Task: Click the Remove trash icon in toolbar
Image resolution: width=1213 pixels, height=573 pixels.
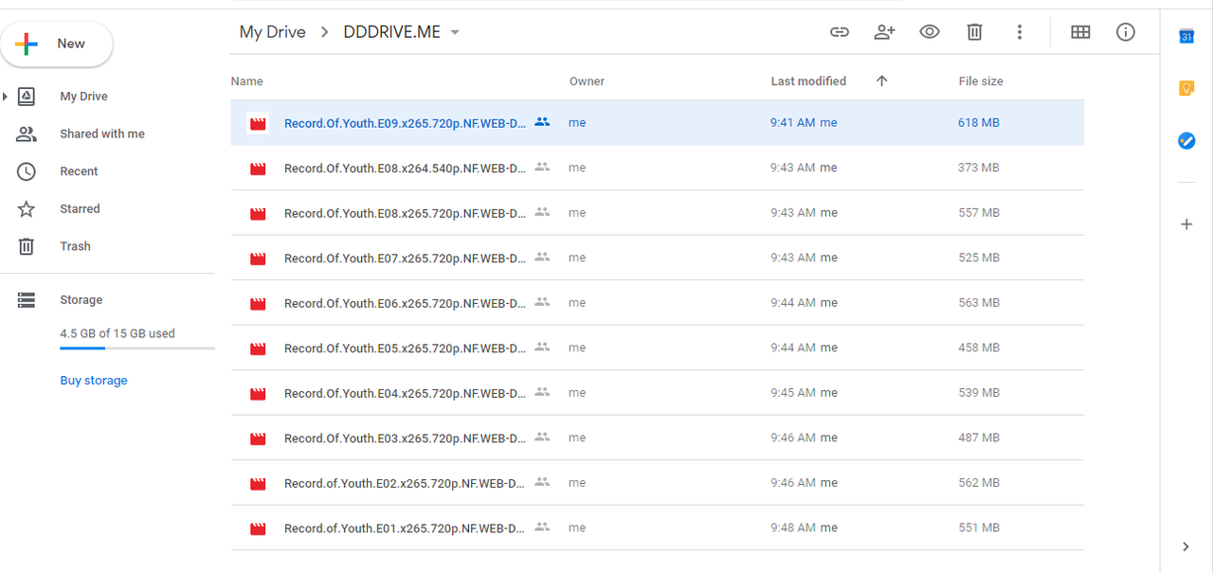Action: coord(974,32)
